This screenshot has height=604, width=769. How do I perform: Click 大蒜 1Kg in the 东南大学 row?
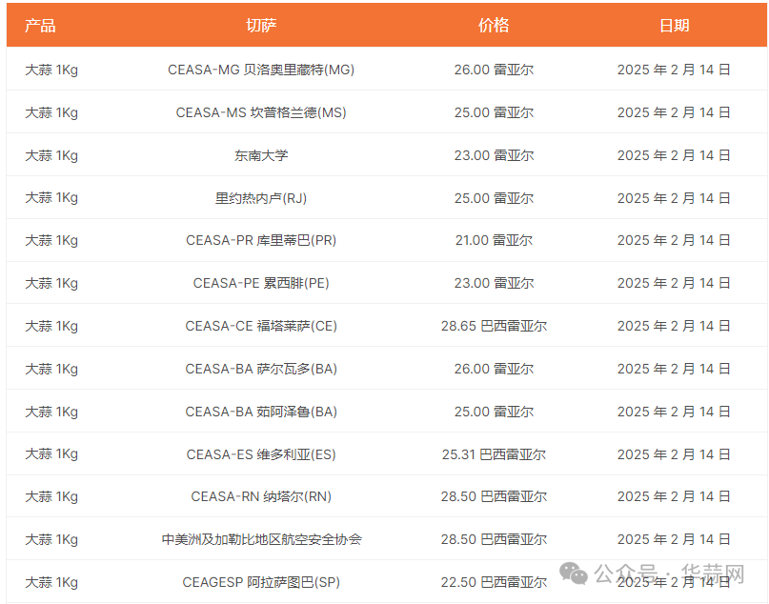point(51,155)
